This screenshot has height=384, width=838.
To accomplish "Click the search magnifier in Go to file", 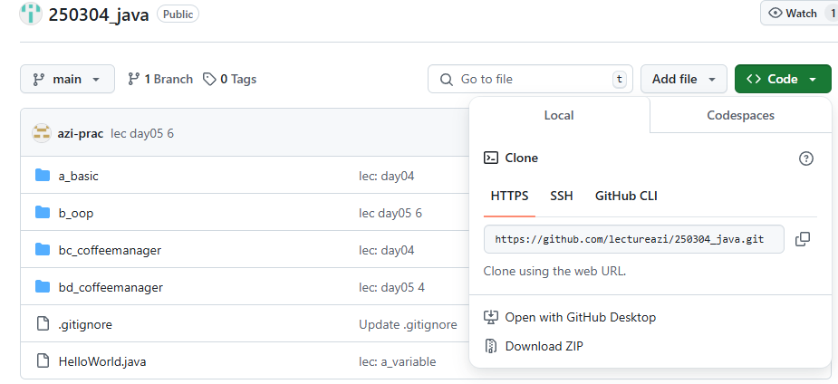I will tap(447, 79).
